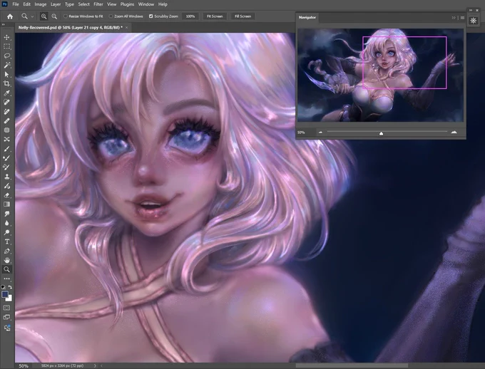Select the Magic Wand tool
This screenshot has height=369, width=485.
coord(7,66)
